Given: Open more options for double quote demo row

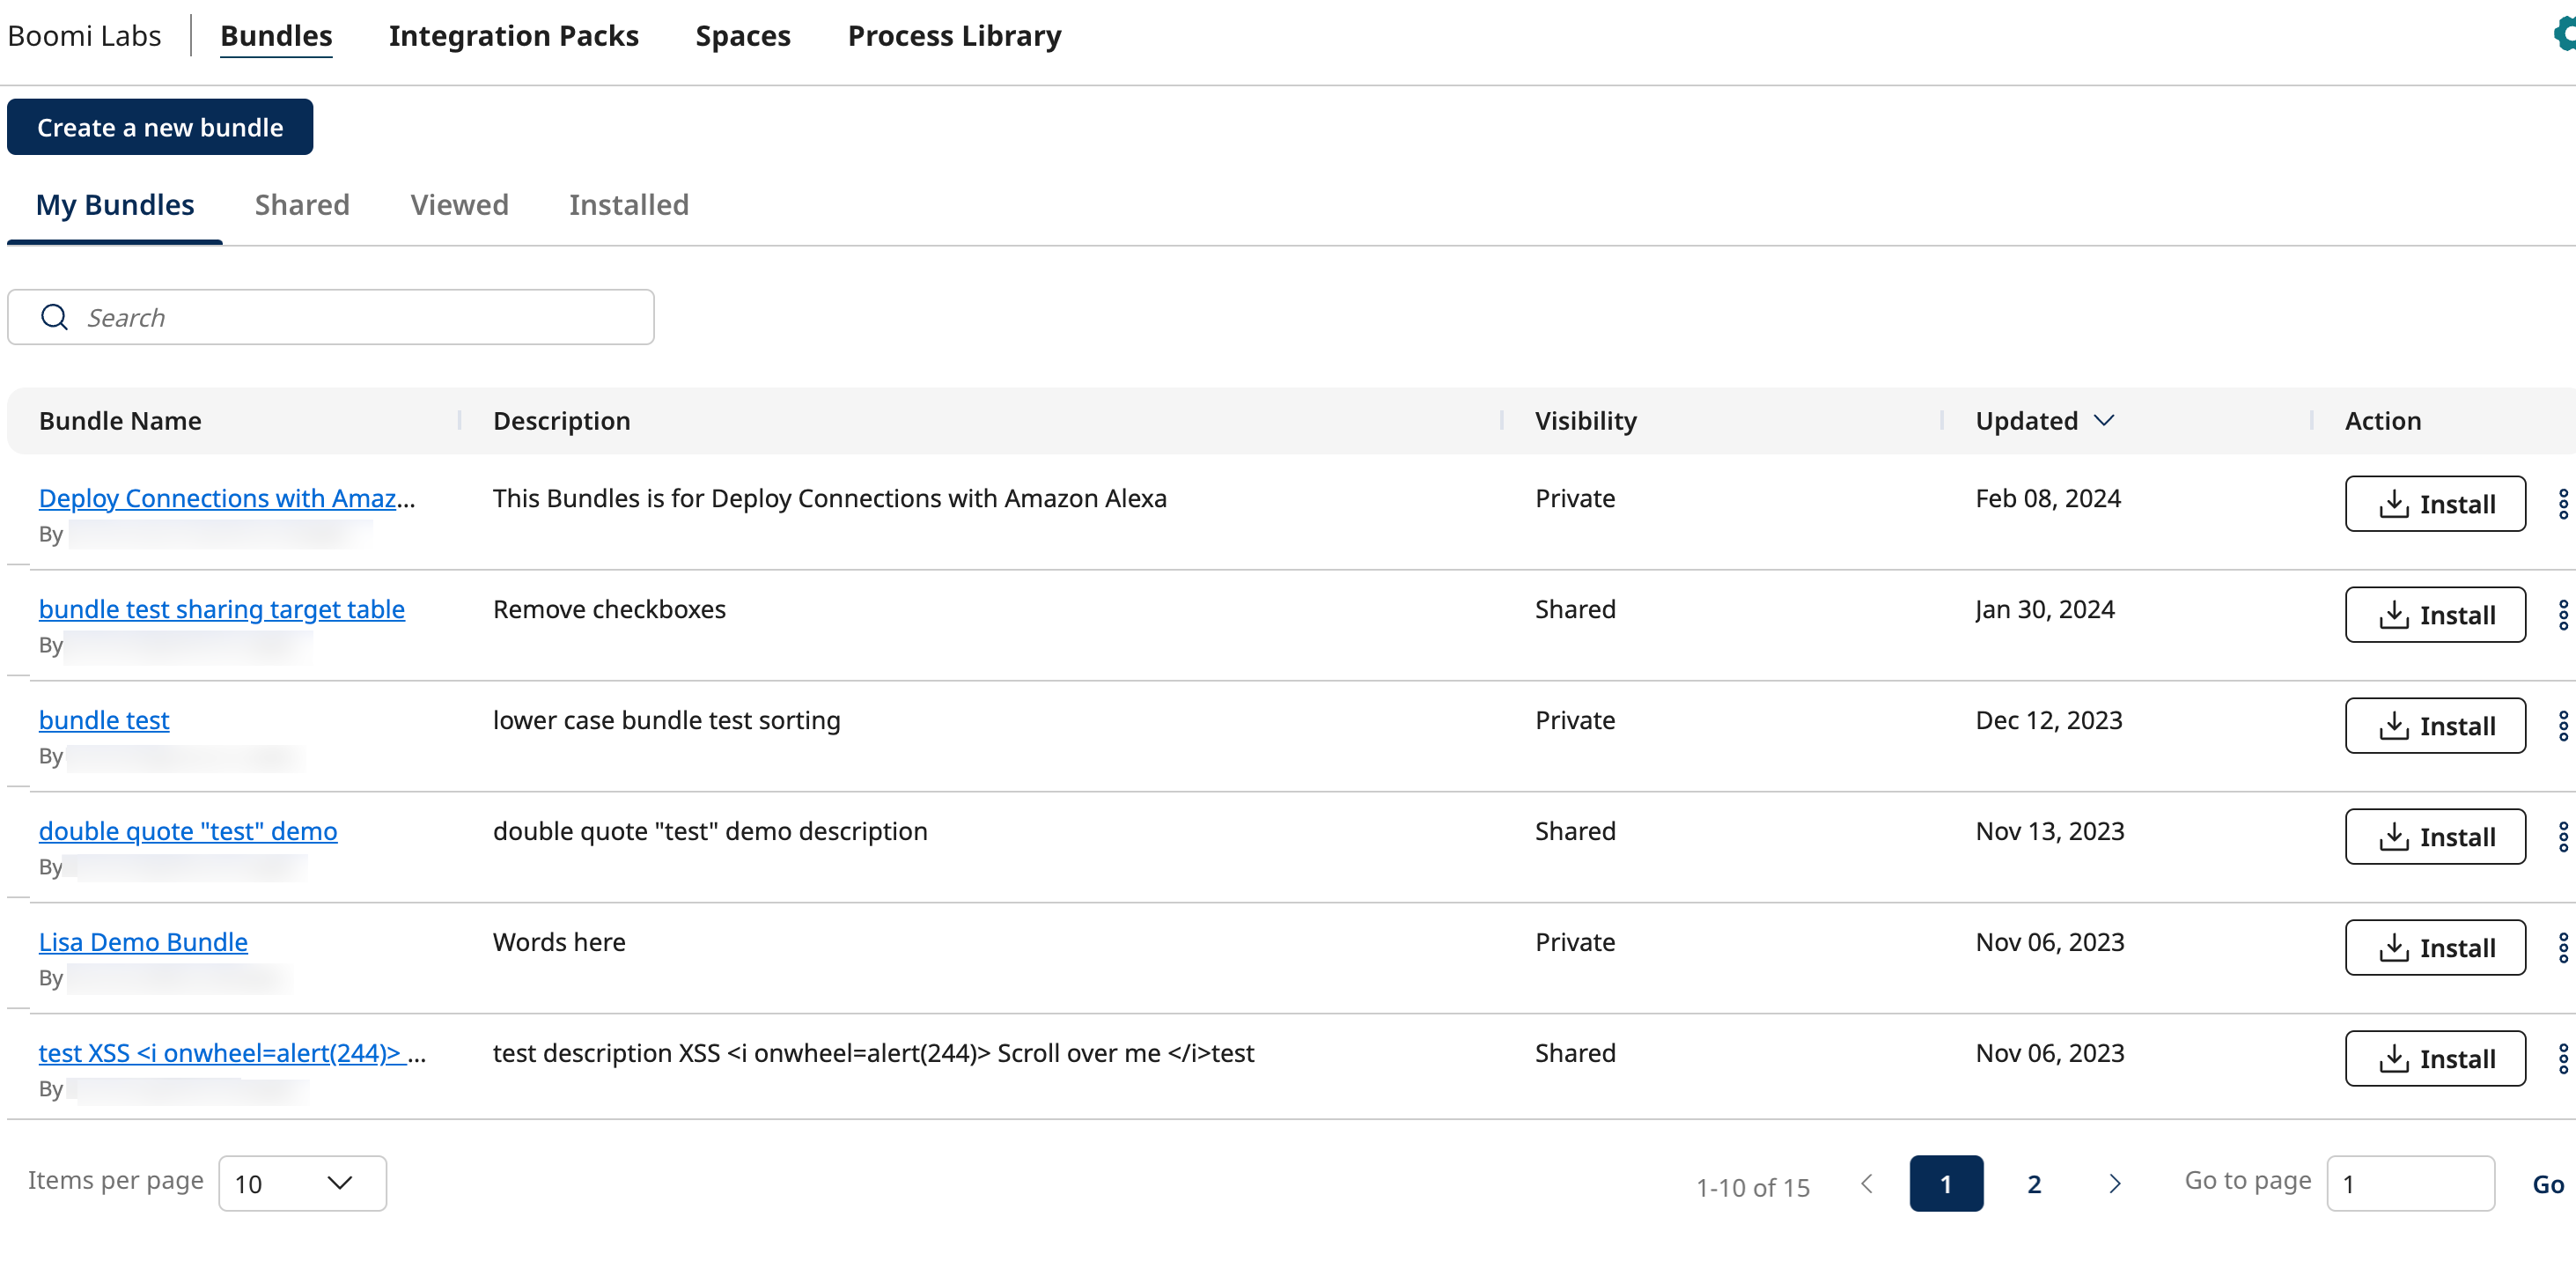Looking at the screenshot, I should [2562, 836].
